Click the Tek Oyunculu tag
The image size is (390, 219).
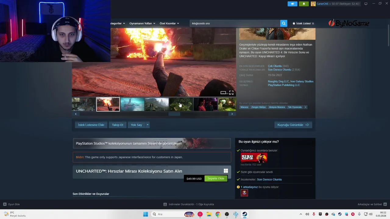coord(295,107)
